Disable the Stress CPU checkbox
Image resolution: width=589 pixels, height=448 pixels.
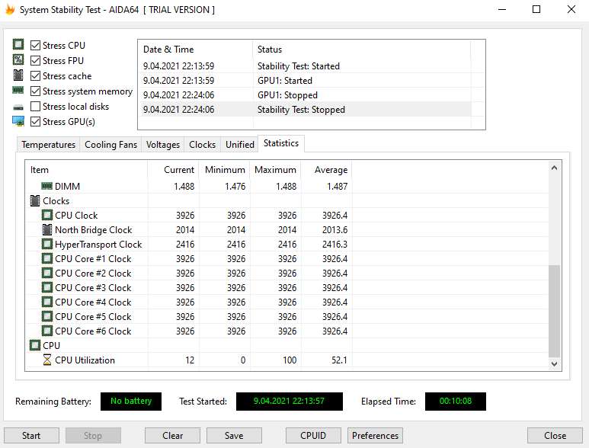pyautogui.click(x=35, y=46)
